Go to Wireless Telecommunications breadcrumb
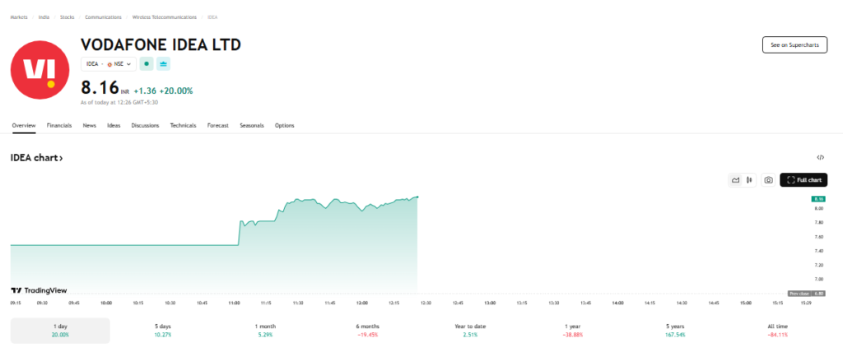Screen dimensions: 843x357 pyautogui.click(x=165, y=17)
